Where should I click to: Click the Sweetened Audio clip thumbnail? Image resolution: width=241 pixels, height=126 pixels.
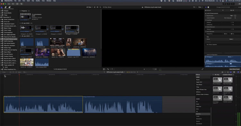point(42,42)
